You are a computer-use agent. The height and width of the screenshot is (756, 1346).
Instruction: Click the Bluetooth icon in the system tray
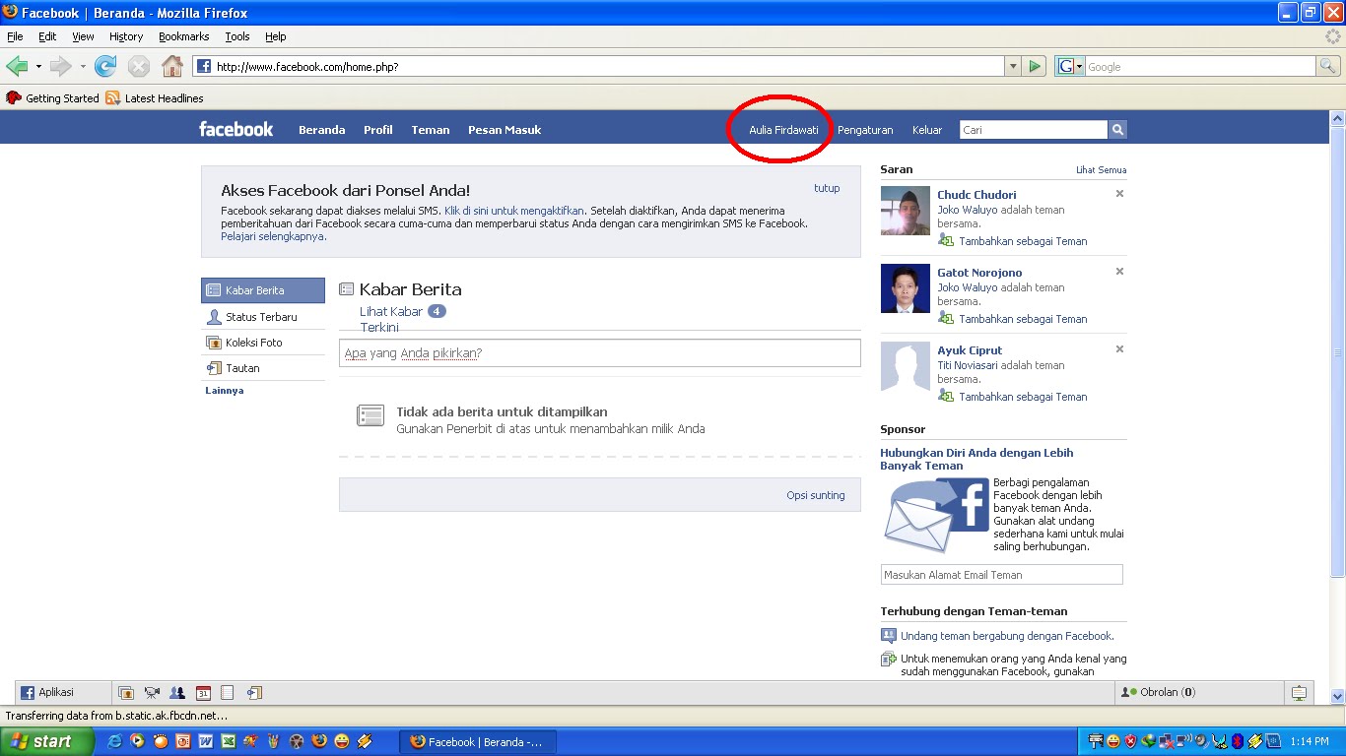1238,741
